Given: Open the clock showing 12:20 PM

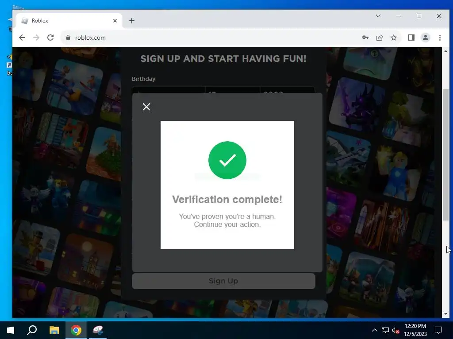Looking at the screenshot, I should click(x=415, y=330).
